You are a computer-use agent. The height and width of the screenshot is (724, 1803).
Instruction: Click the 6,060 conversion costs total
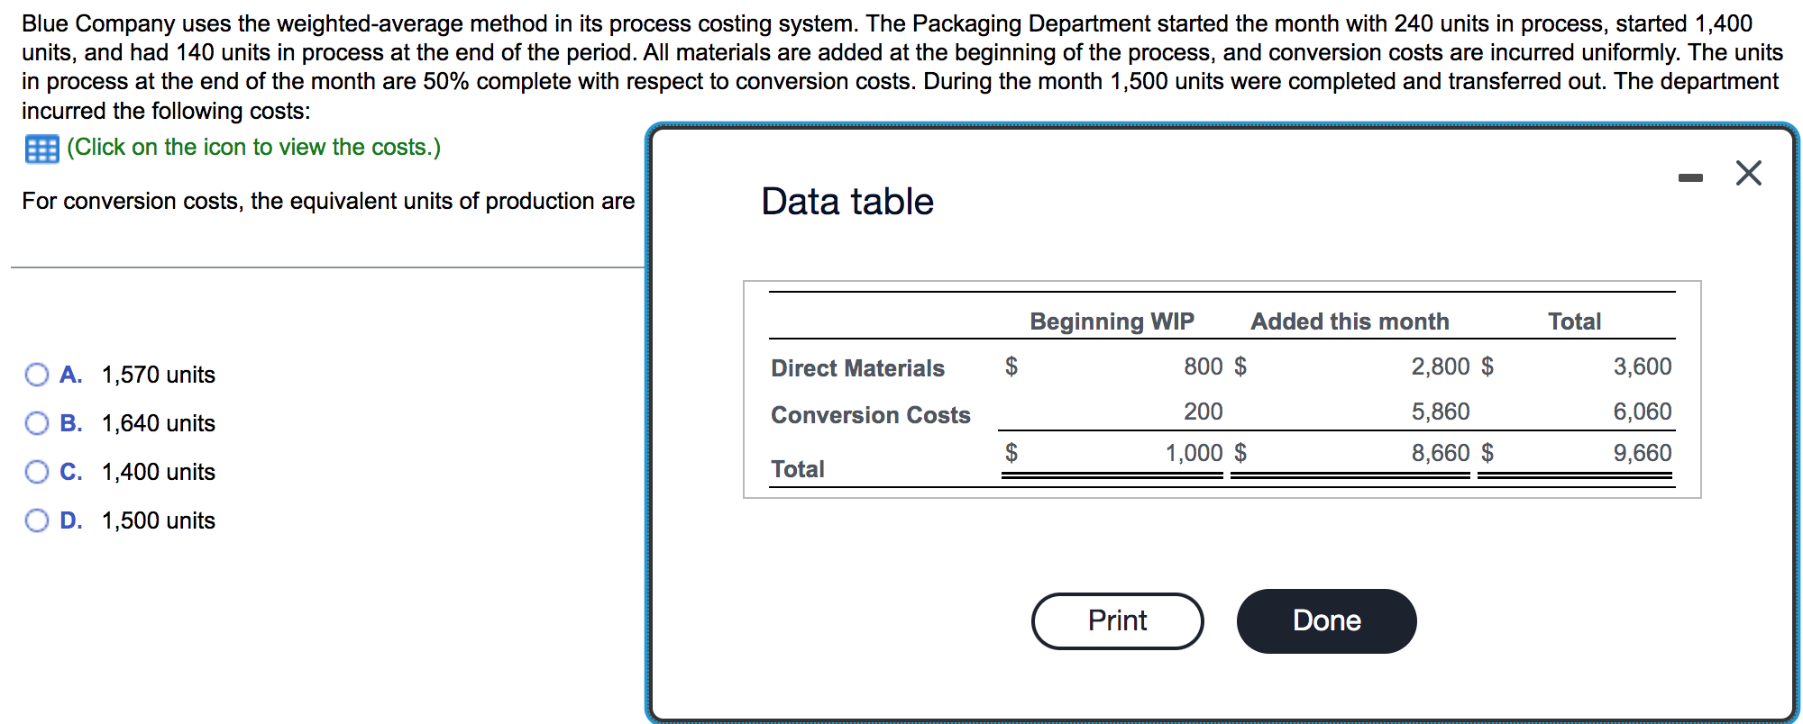[x=1643, y=412]
